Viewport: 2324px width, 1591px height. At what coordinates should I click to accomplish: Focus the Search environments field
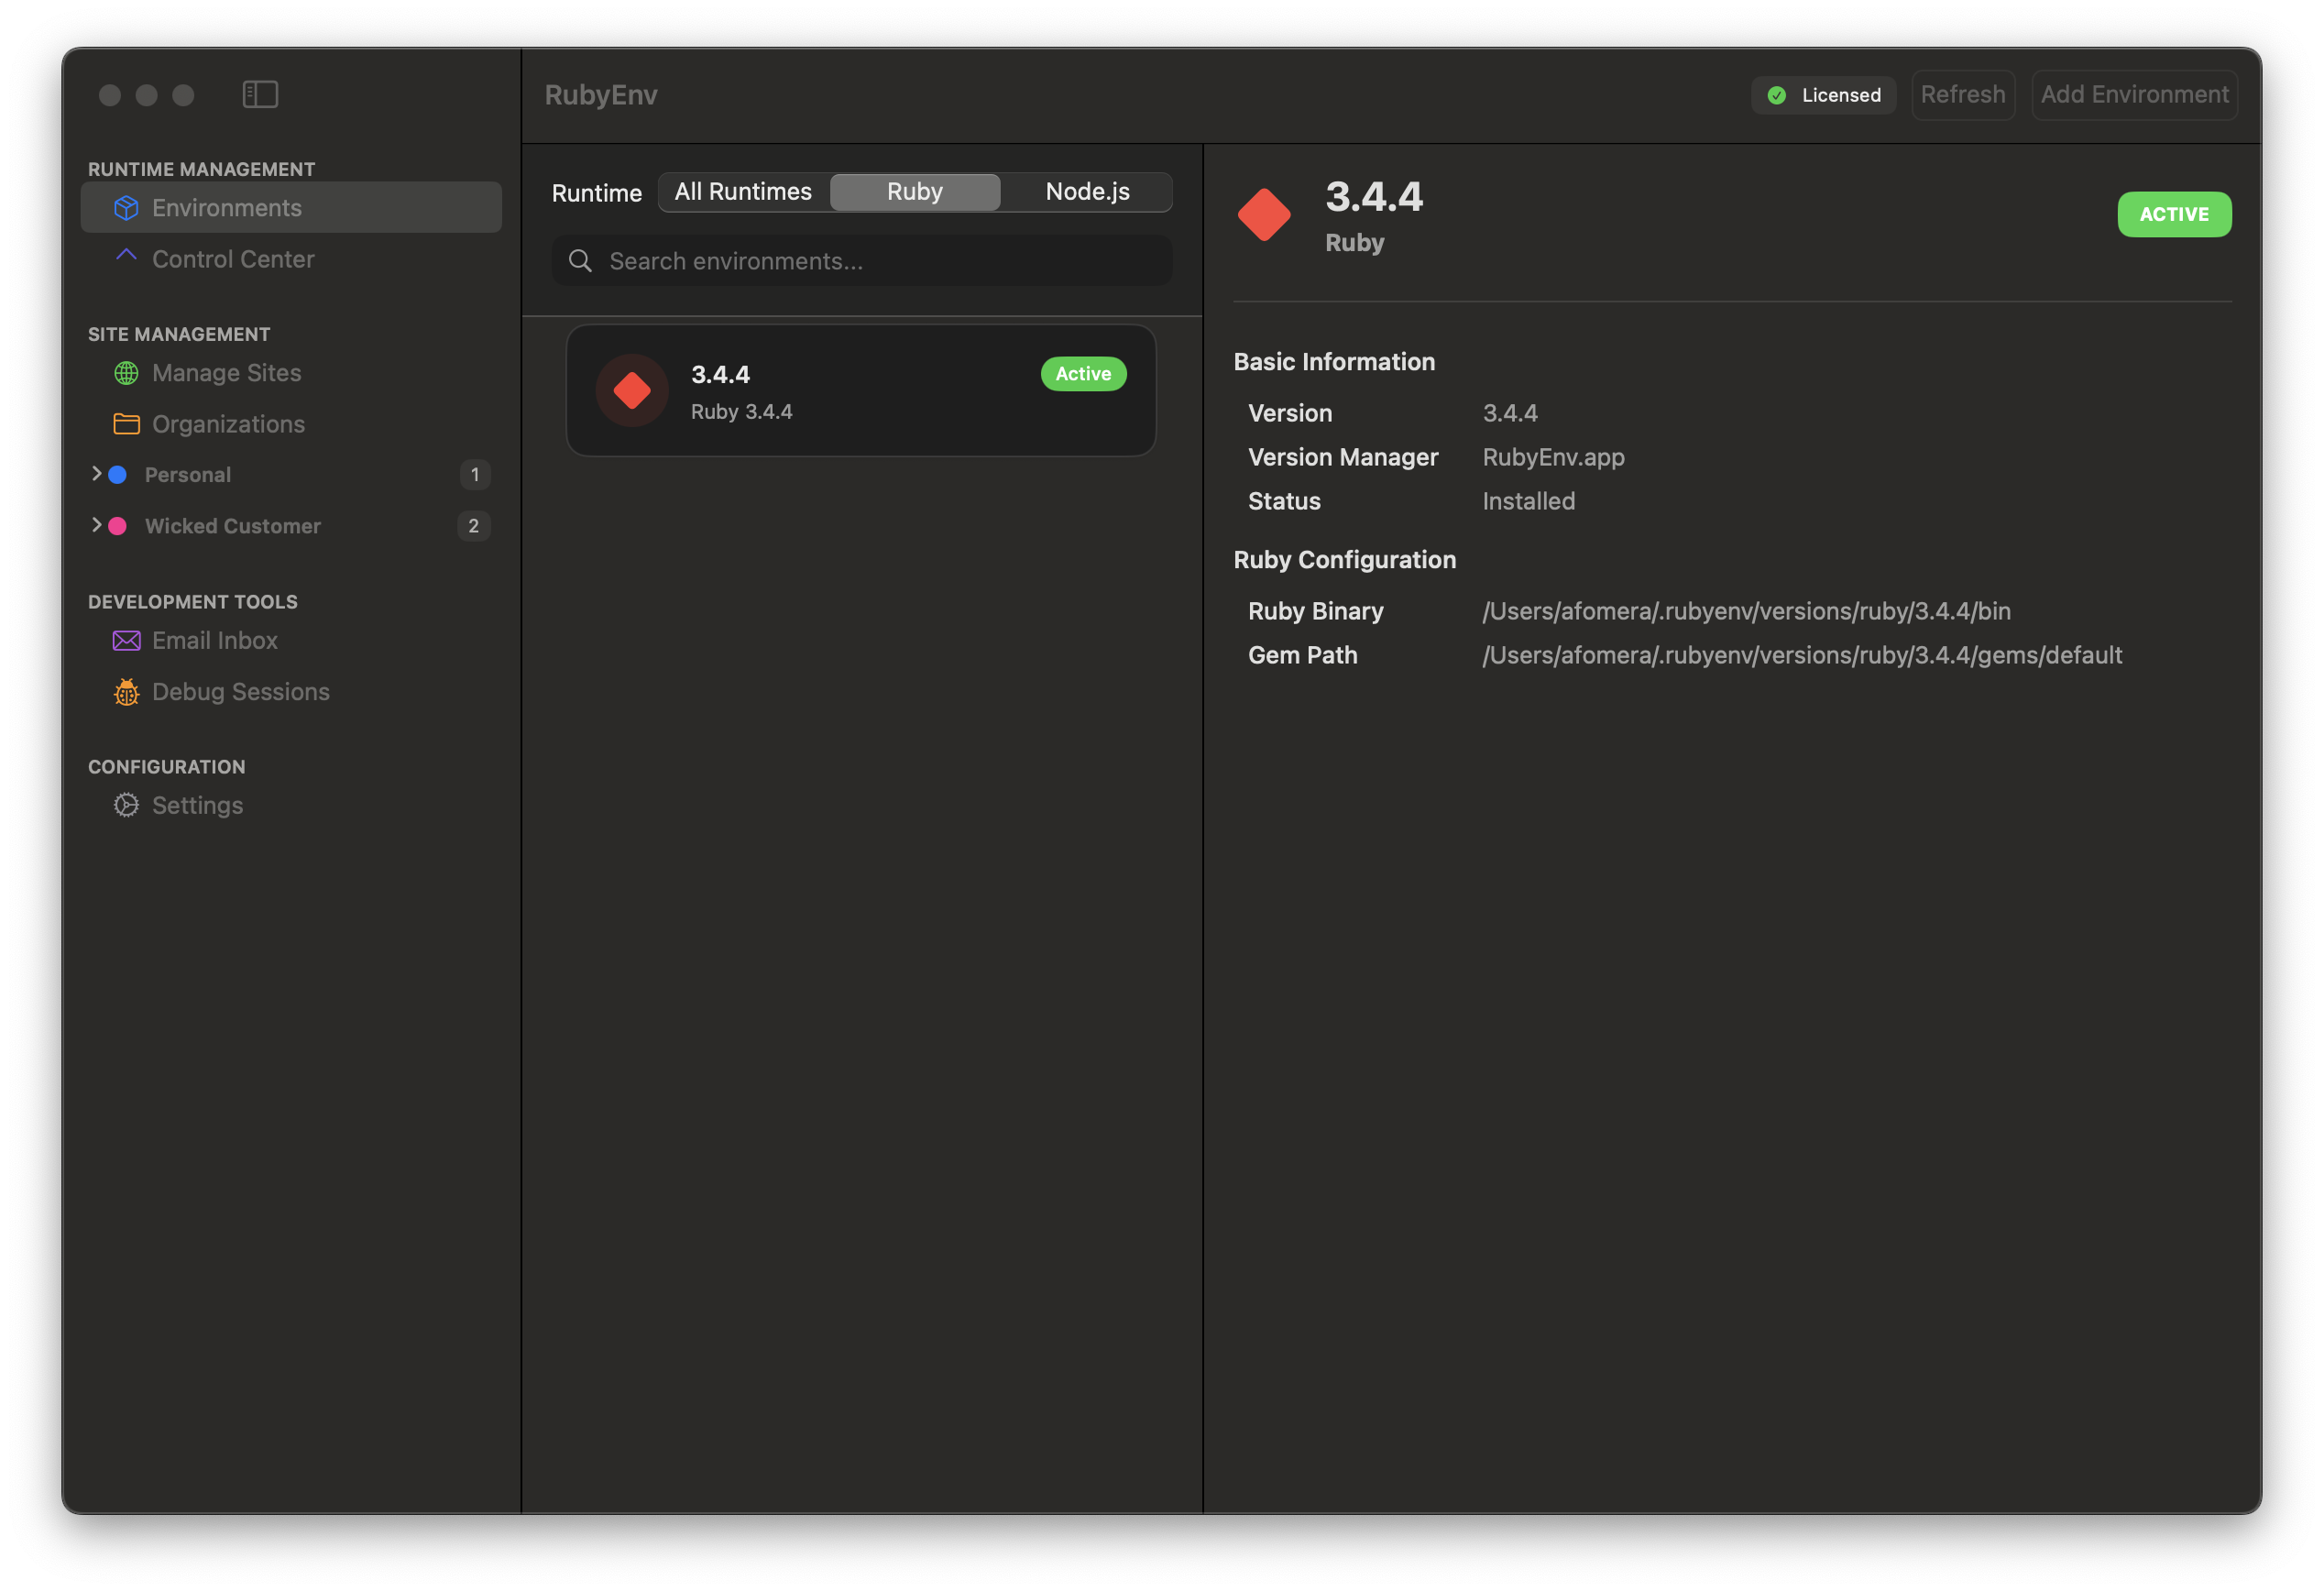(x=862, y=261)
